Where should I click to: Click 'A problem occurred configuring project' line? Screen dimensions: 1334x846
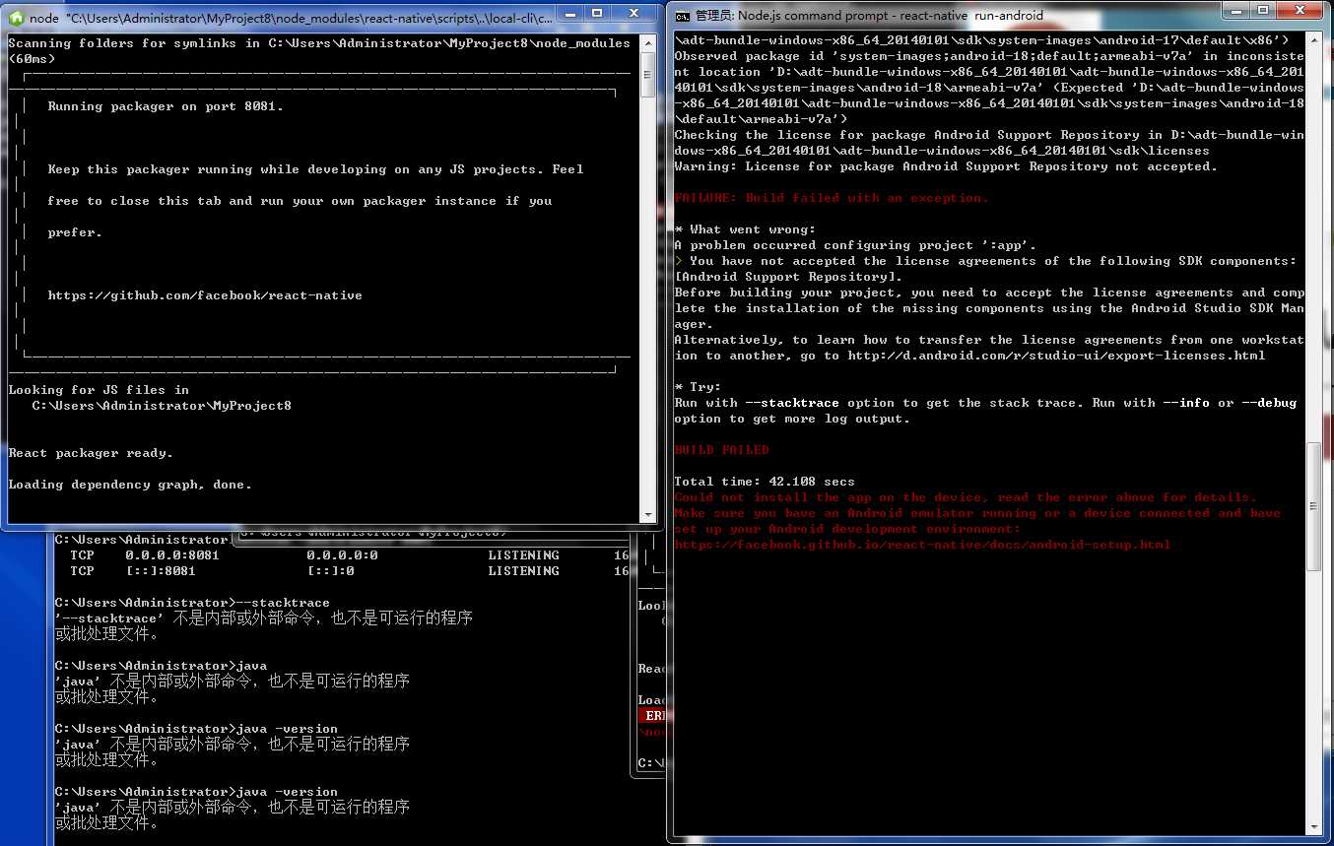855,245
